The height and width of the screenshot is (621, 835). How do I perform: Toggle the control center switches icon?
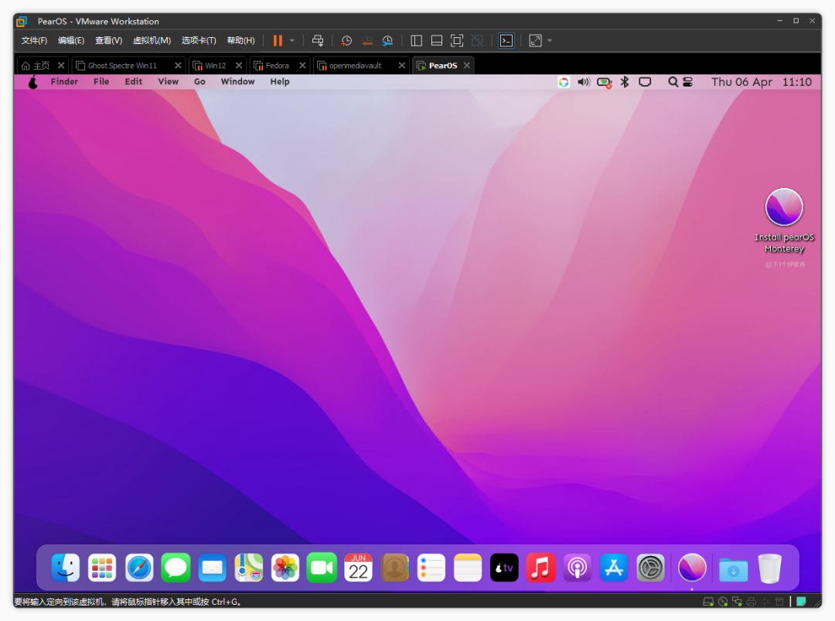point(687,82)
